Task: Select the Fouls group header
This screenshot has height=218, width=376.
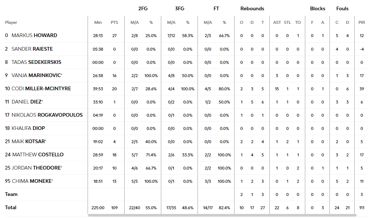Action: tap(342, 9)
